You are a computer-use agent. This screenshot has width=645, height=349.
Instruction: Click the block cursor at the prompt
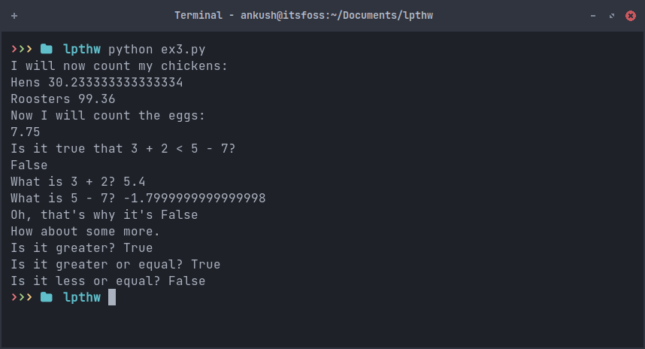(x=112, y=298)
